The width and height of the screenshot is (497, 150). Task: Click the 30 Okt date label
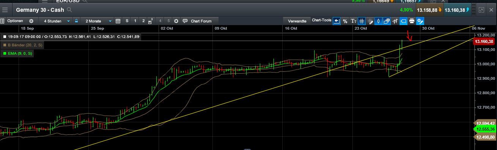(428, 28)
